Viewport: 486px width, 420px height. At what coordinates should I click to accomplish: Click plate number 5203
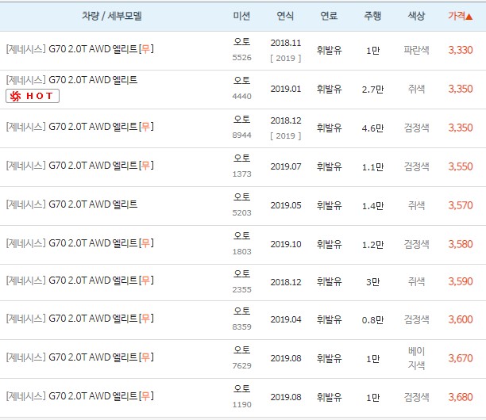pos(241,213)
